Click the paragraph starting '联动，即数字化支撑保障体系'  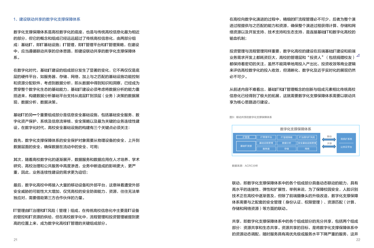click(295, 196)
